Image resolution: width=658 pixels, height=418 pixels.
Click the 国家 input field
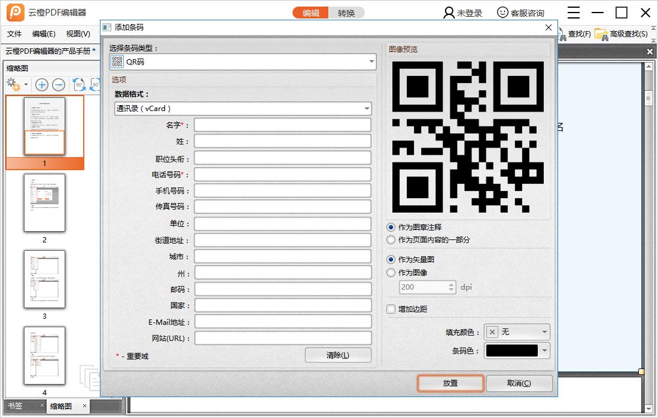[283, 305]
